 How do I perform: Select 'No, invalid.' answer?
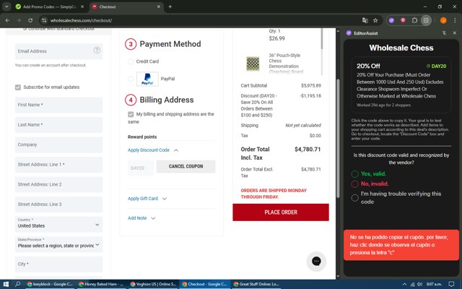click(354, 184)
